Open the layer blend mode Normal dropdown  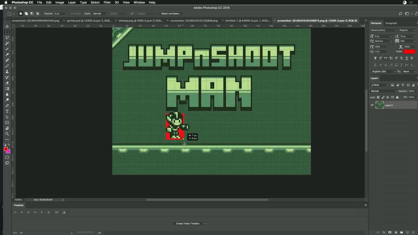click(x=384, y=91)
